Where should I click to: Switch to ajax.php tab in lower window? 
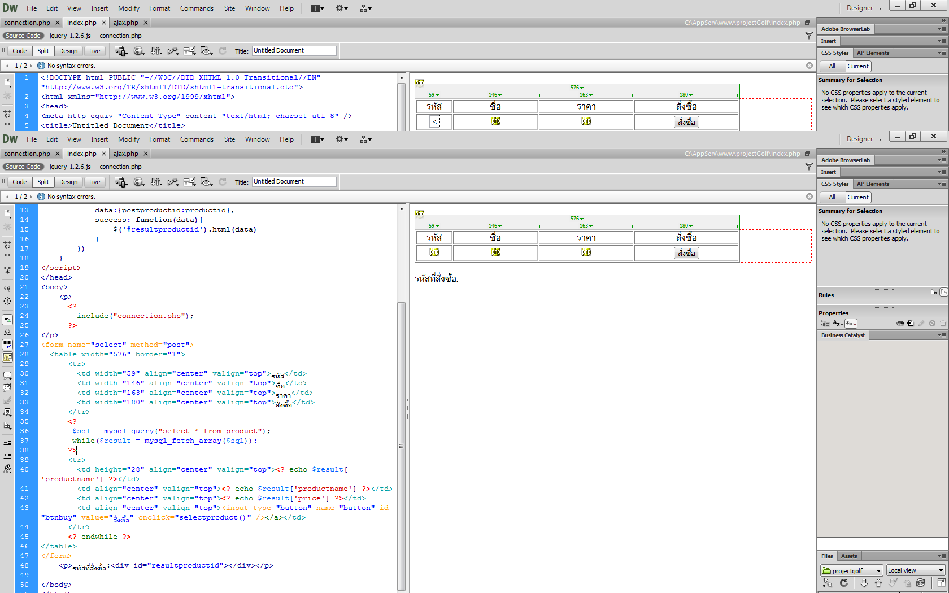[126, 154]
